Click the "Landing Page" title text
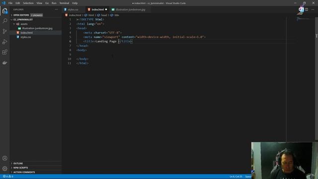The image size is (318, 179). 106,41
